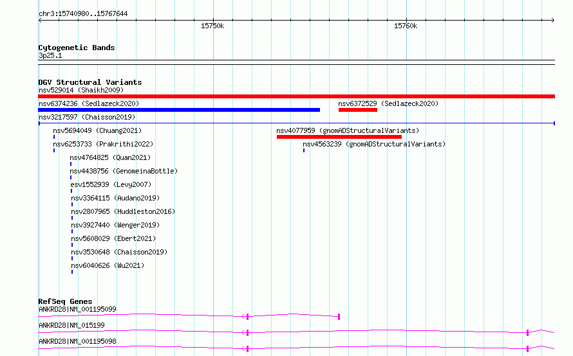Click variant label nsv6040626 (Wu2021)
Image resolution: width=573 pixels, height=356 pixels.
(108, 265)
